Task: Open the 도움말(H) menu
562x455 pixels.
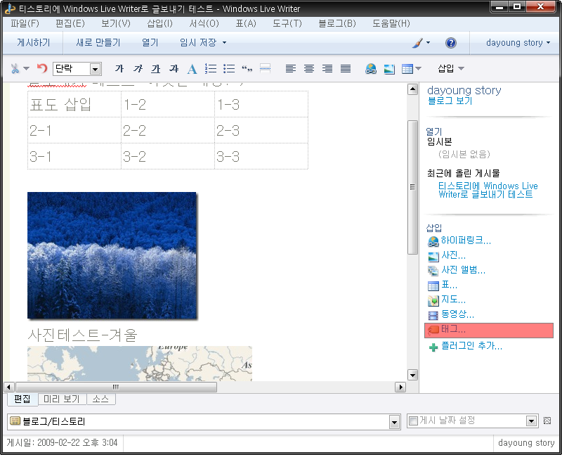Action: click(x=391, y=24)
